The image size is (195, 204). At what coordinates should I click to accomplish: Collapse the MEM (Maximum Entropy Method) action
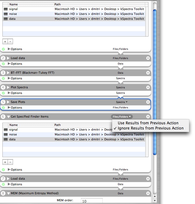[8, 193]
